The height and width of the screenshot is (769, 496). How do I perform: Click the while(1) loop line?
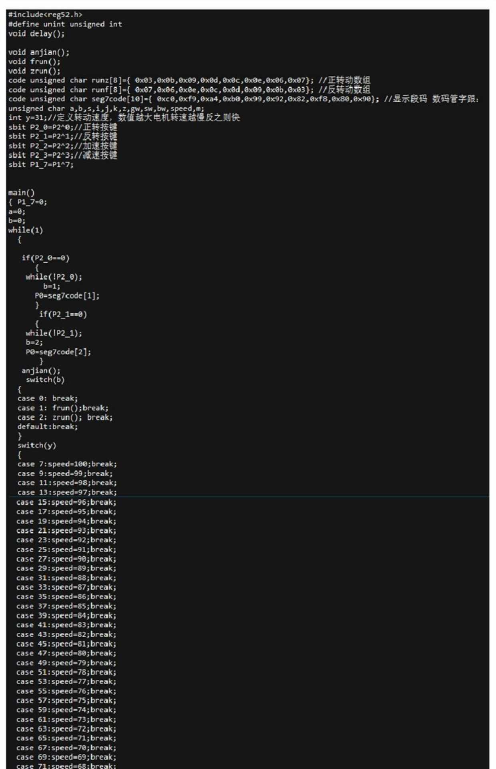tap(26, 230)
